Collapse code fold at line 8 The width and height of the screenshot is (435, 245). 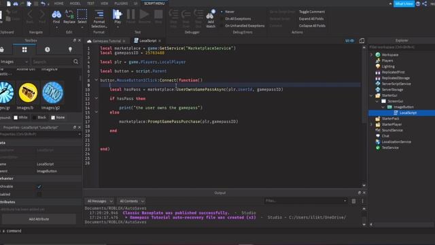coord(97,80)
